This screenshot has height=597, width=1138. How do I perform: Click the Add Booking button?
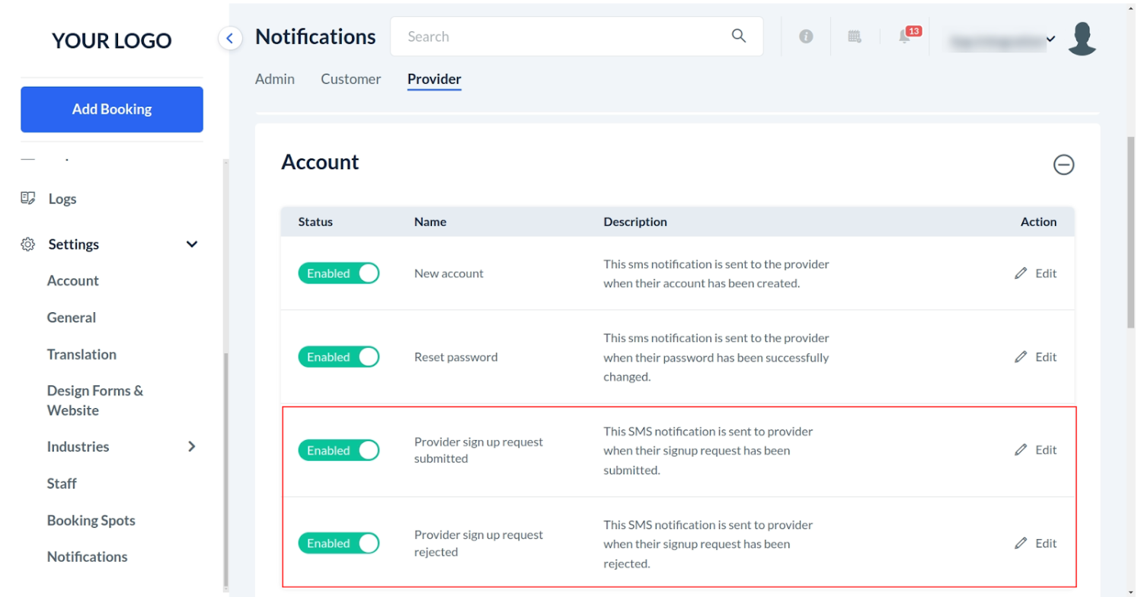[x=112, y=110]
